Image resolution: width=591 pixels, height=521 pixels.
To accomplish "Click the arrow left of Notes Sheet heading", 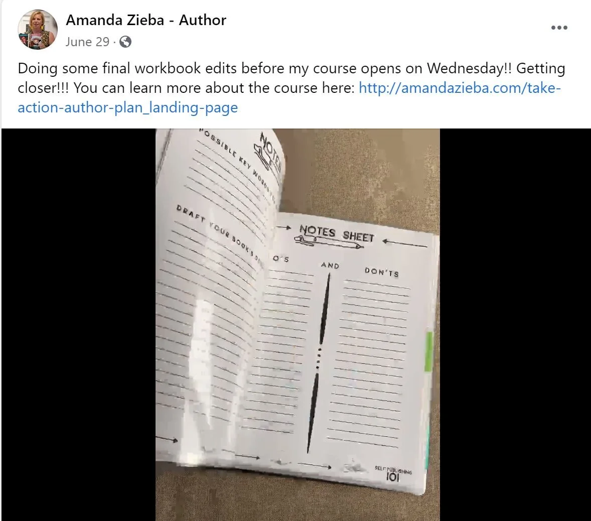I will pos(283,227).
